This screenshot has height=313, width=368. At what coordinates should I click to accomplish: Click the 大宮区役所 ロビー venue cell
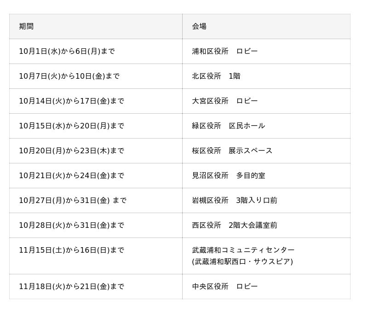coord(224,101)
